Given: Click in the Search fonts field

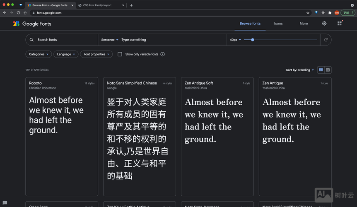Looking at the screenshot, I should tap(62, 40).
